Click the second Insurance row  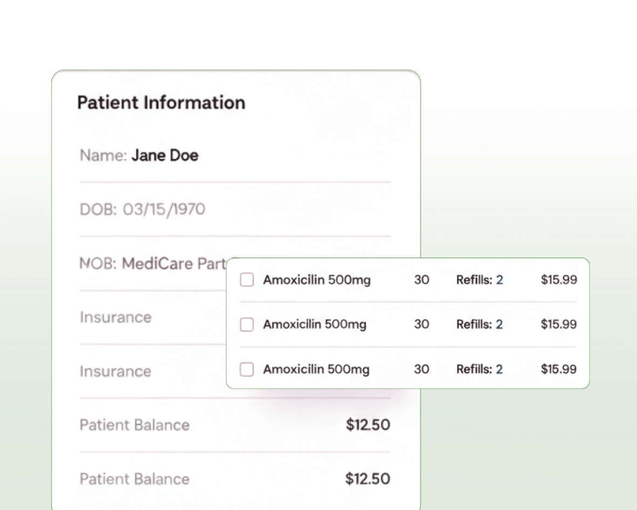(115, 371)
